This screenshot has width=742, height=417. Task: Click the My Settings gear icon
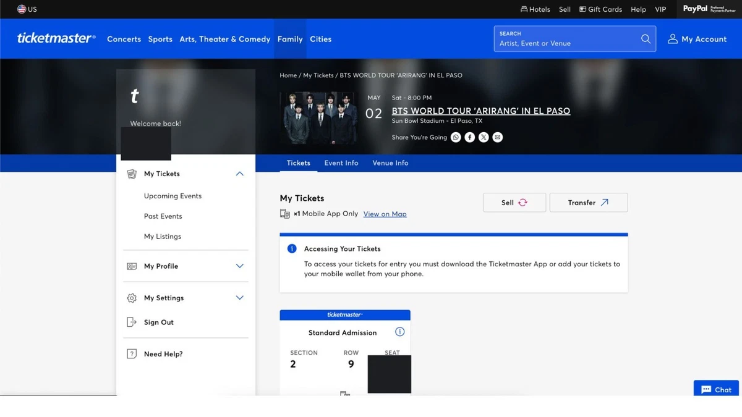[x=132, y=298]
